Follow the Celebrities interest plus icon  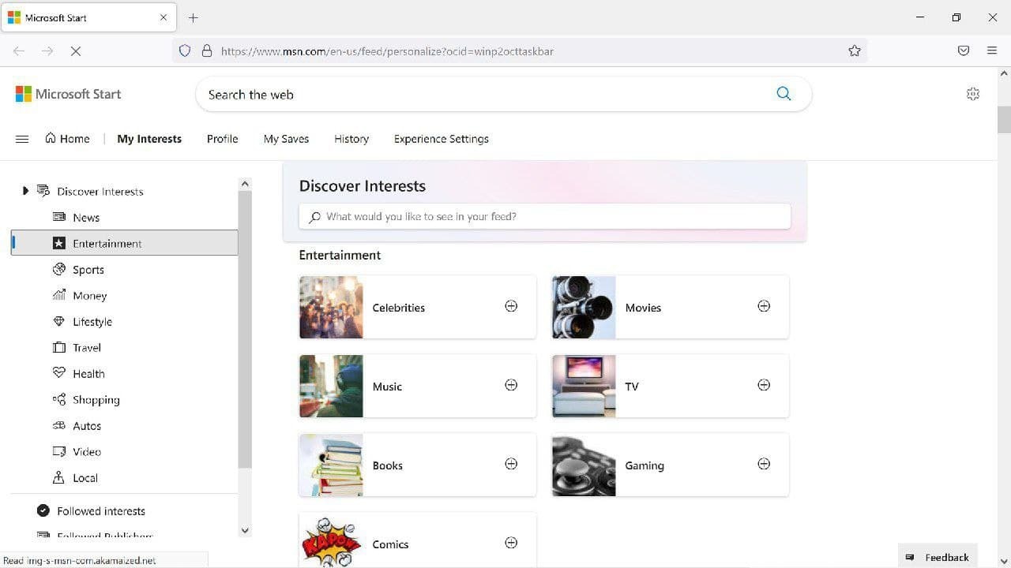[x=511, y=306]
